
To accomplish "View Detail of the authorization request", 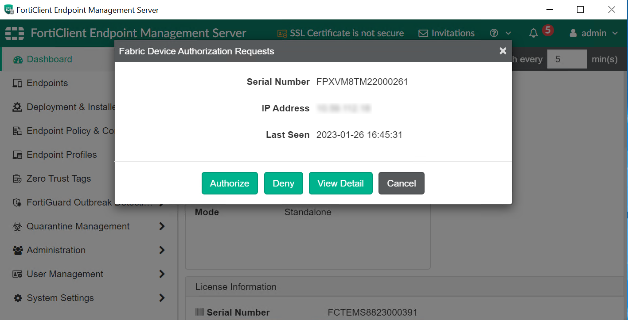I will pos(340,183).
